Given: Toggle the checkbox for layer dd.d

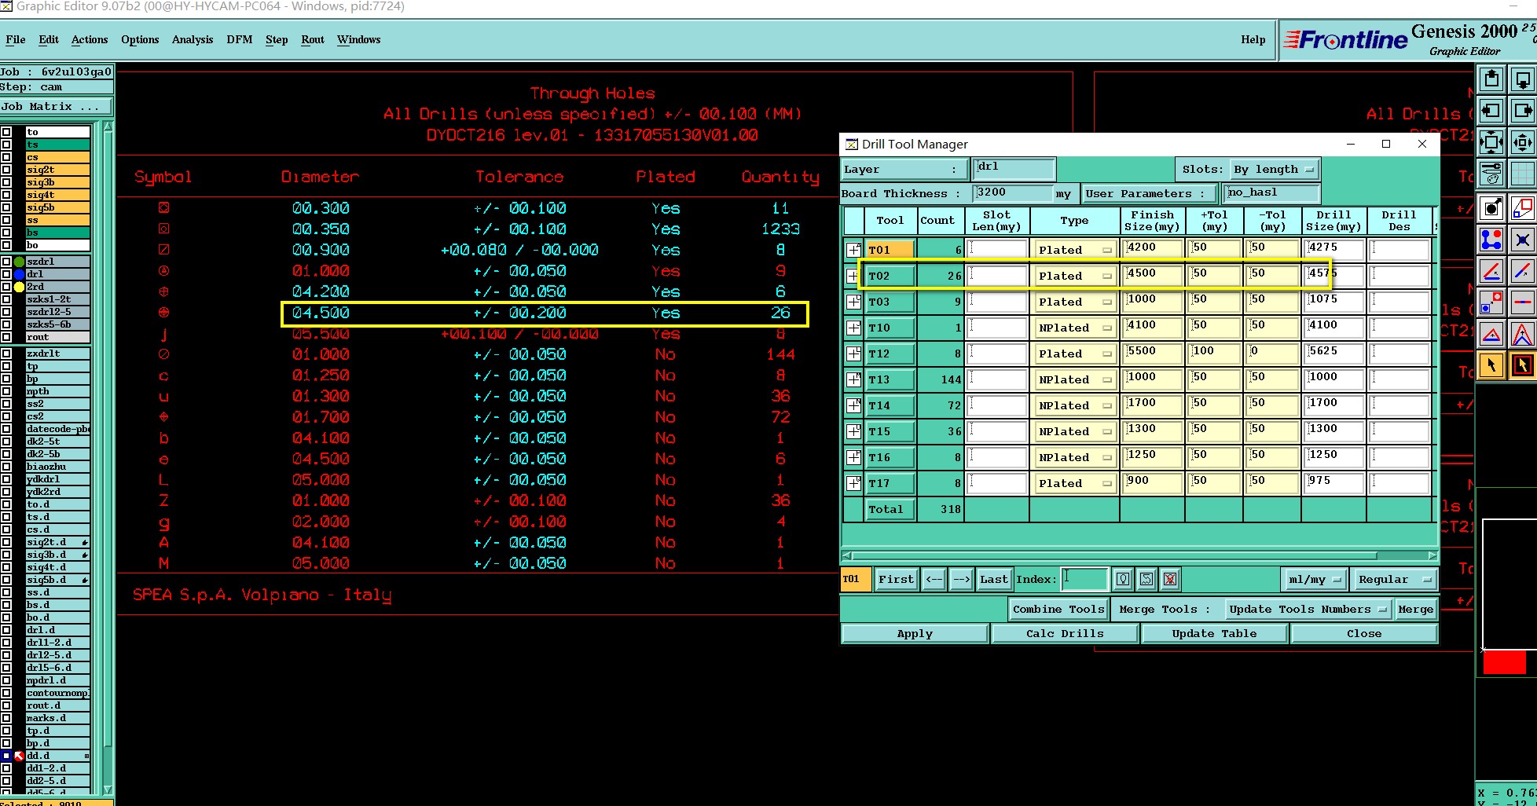Looking at the screenshot, I should coord(6,756).
